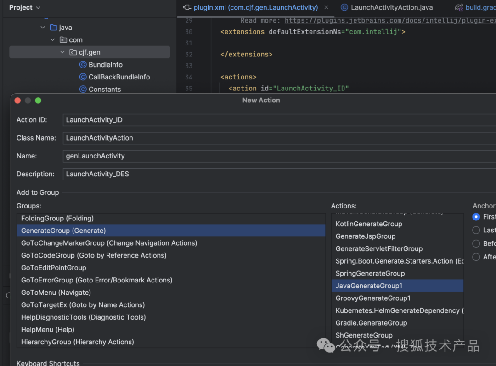The image size is (496, 366).
Task: Select Kubernetes.HelmGenerateDependency in Actions list
Action: click(397, 310)
